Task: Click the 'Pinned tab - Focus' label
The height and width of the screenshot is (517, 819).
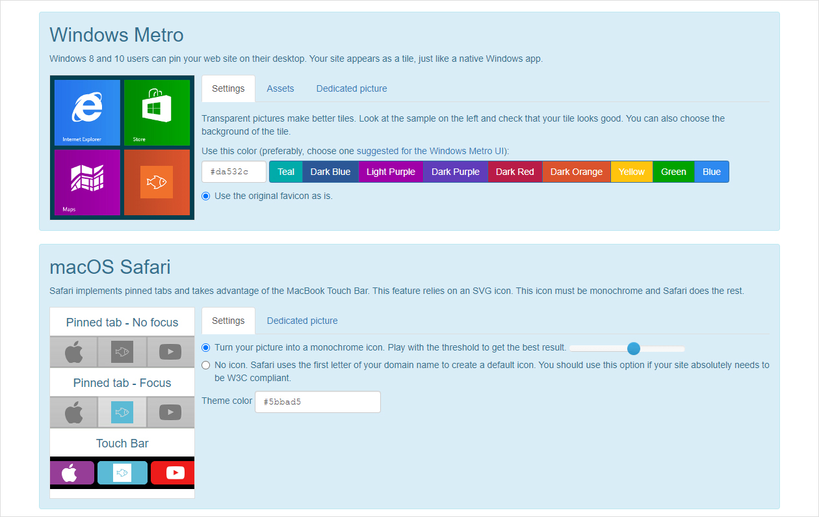Action: click(x=122, y=383)
